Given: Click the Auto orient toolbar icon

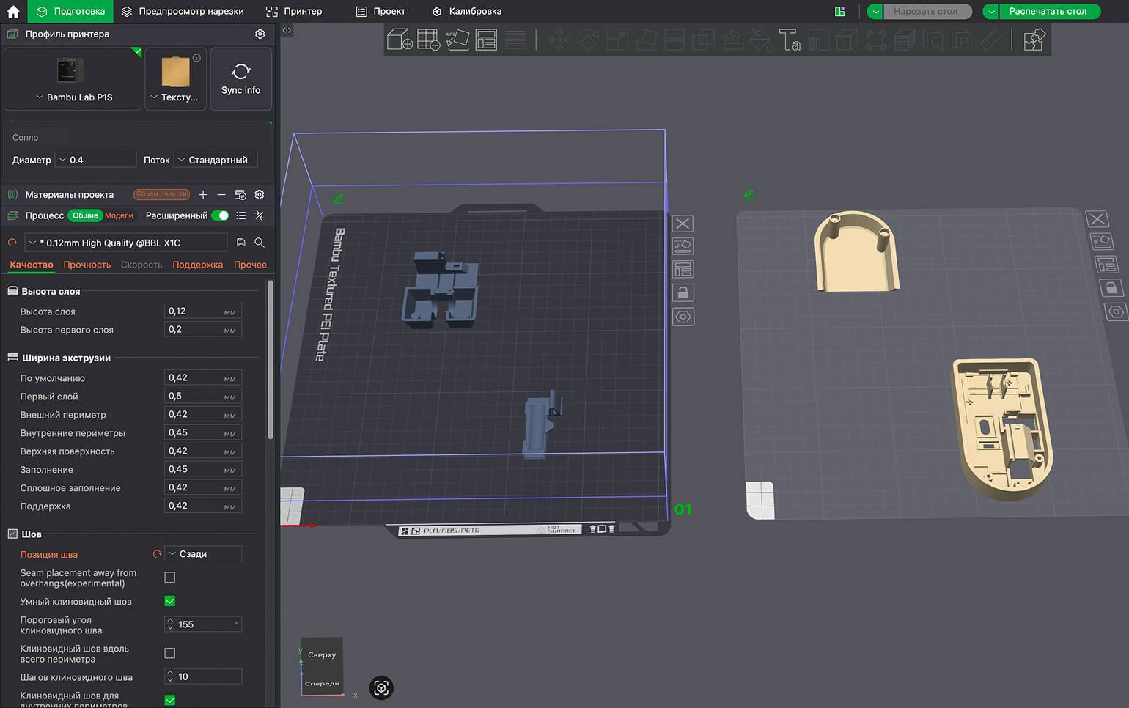Looking at the screenshot, I should click(x=457, y=40).
